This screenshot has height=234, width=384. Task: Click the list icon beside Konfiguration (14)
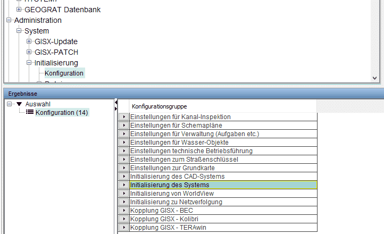[x=30, y=112]
